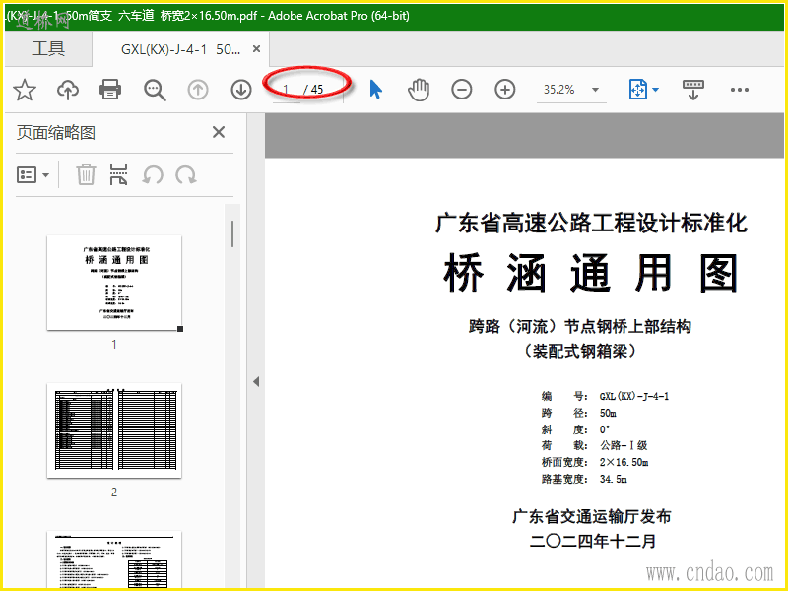Click the 0° skew value
The image size is (788, 591).
point(605,429)
